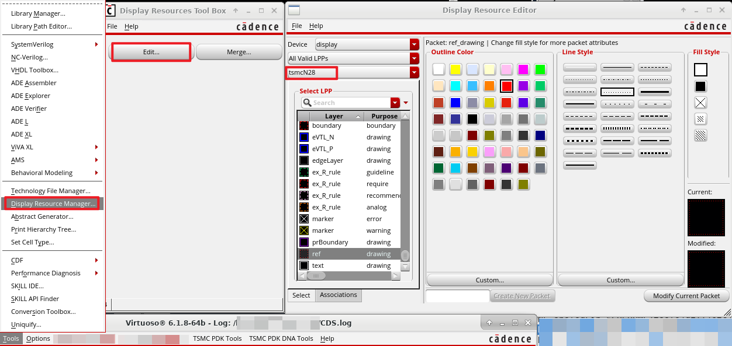Select the ex_R_rule analog row
The height and width of the screenshot is (346, 732).
(x=349, y=207)
